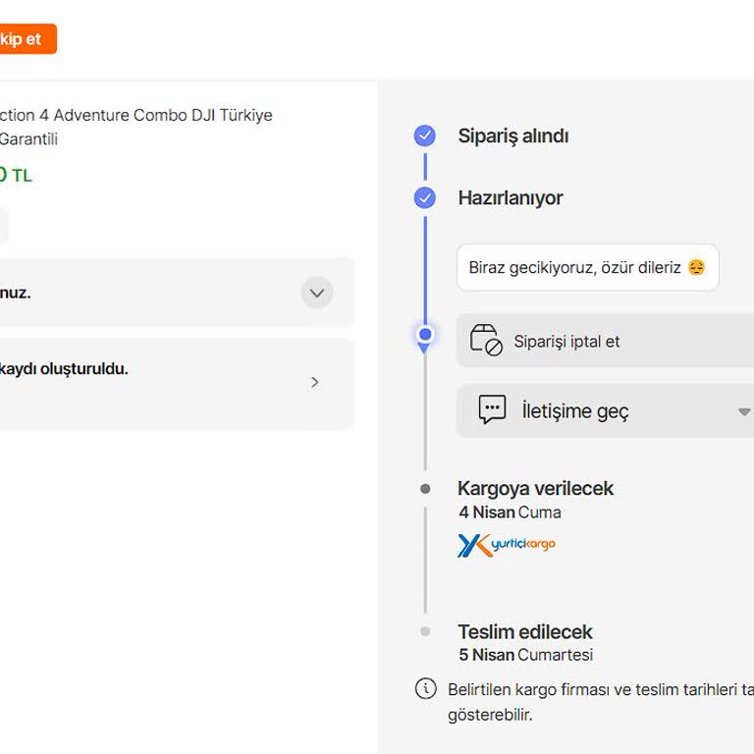Open the Action 4 Adventure Combo product title
Screen dimensions: 754x754
[135, 115]
